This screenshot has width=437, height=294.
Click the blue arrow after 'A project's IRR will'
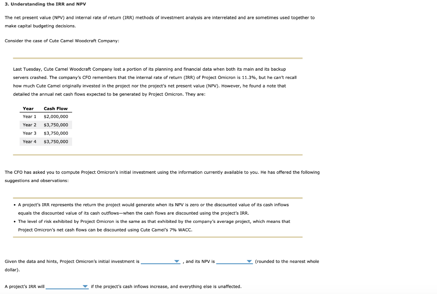point(84,286)
